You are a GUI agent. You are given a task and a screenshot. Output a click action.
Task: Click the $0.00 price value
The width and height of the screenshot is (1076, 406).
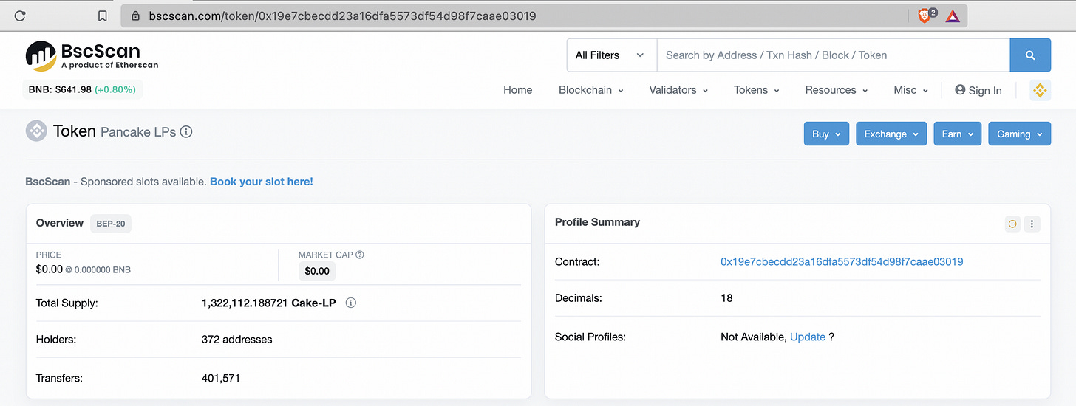(x=50, y=269)
